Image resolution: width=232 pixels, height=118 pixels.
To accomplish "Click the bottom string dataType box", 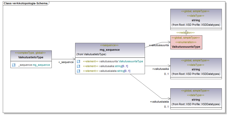I will click(x=196, y=99).
